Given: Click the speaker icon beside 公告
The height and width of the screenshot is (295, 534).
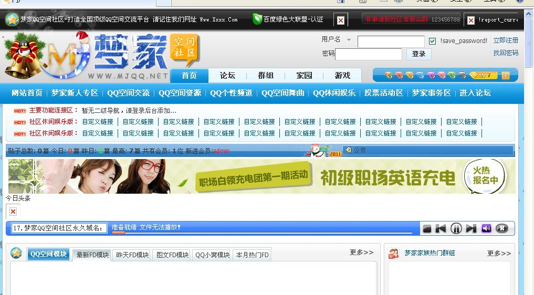Looking at the screenshot, I should [349, 150].
